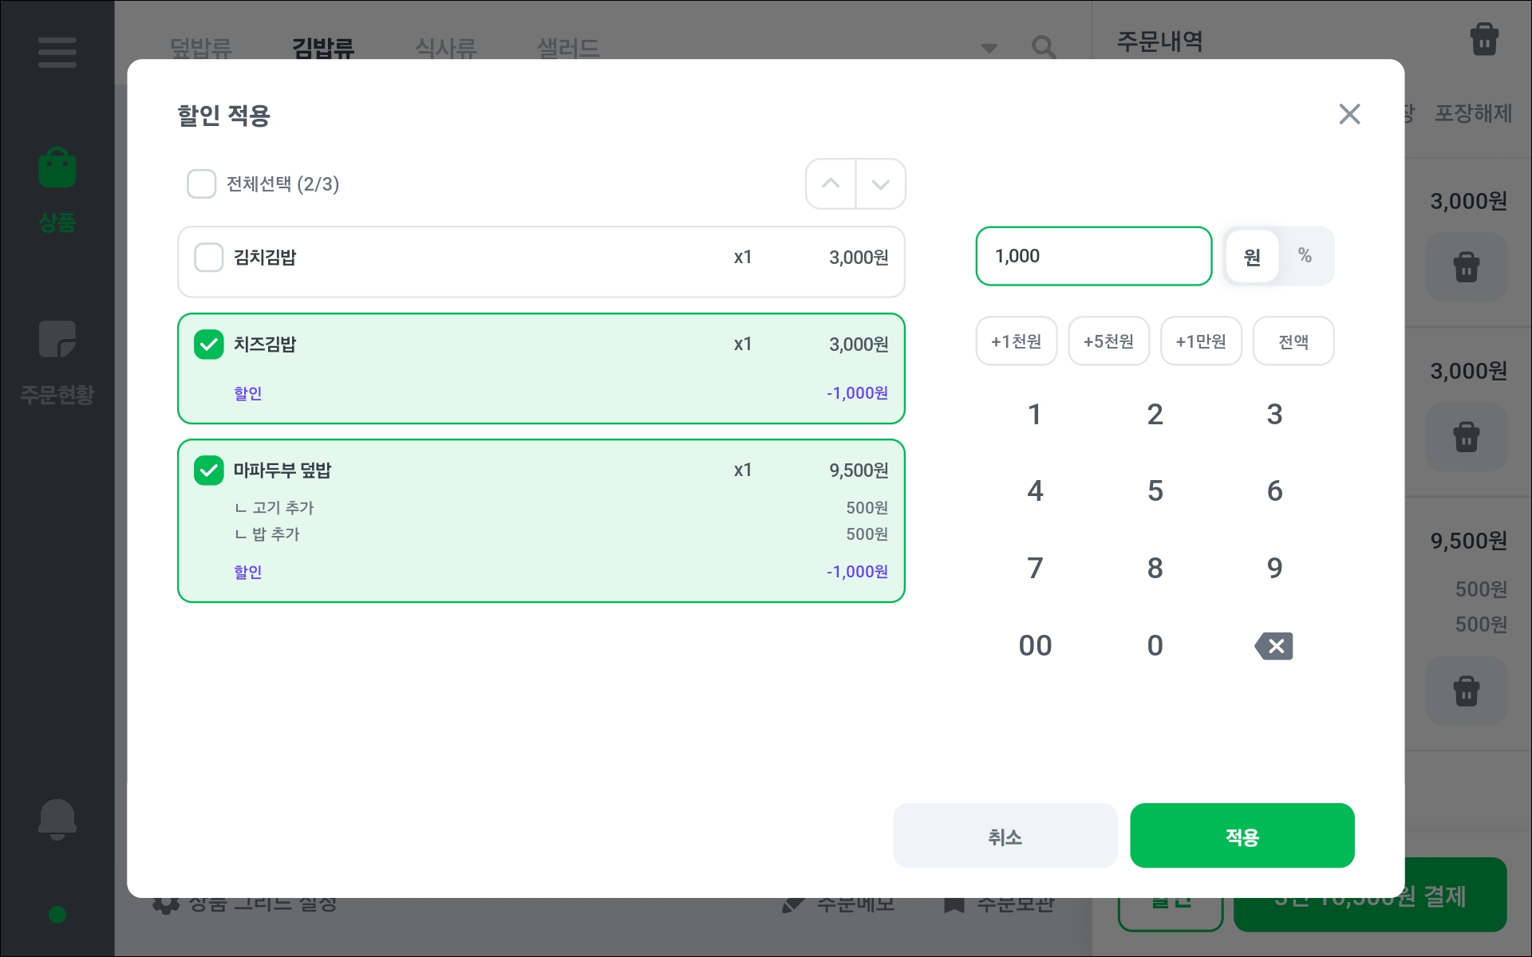This screenshot has width=1532, height=957.
Task: Toggle the 전체선택 checkbox
Action: (x=201, y=184)
